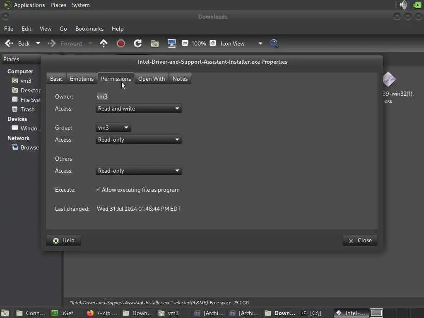The width and height of the screenshot is (424, 318).
Task: Open the Group vm3 dropdown
Action: [x=113, y=128]
